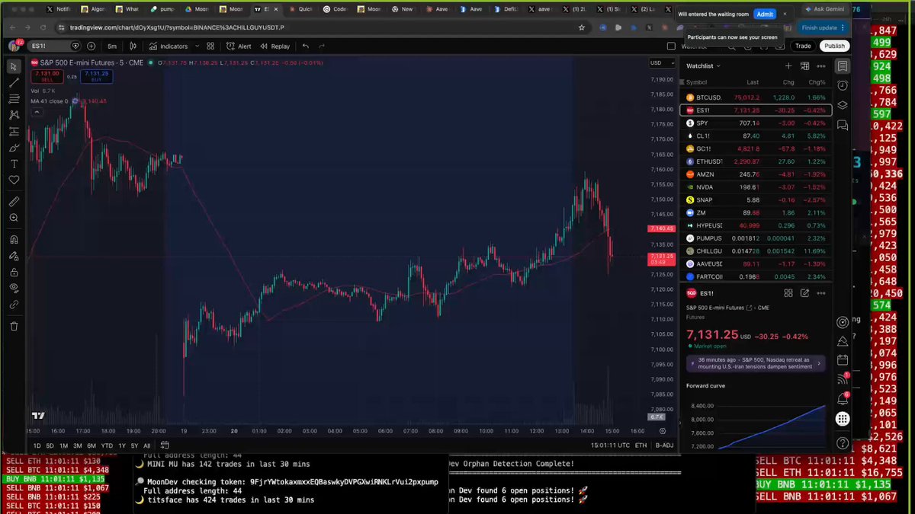Open Alerts clock sidebar icon

pyautogui.click(x=843, y=85)
